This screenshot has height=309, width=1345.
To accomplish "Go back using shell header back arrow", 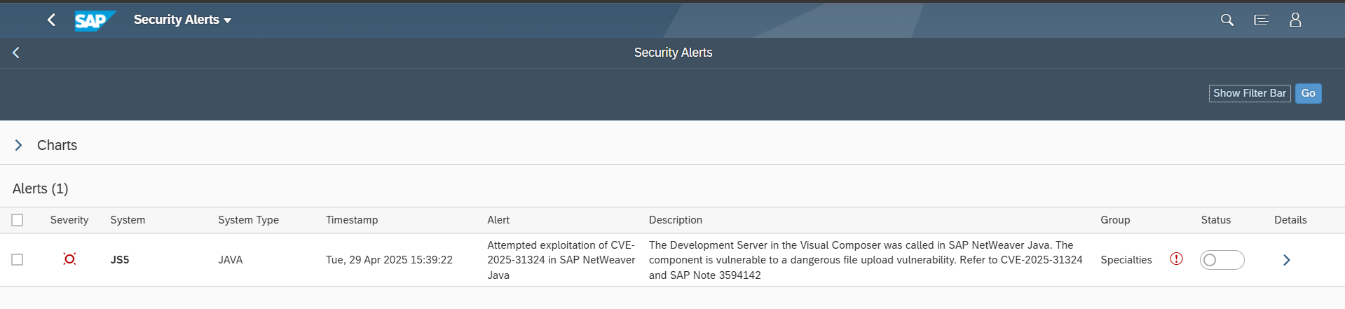I will 51,20.
